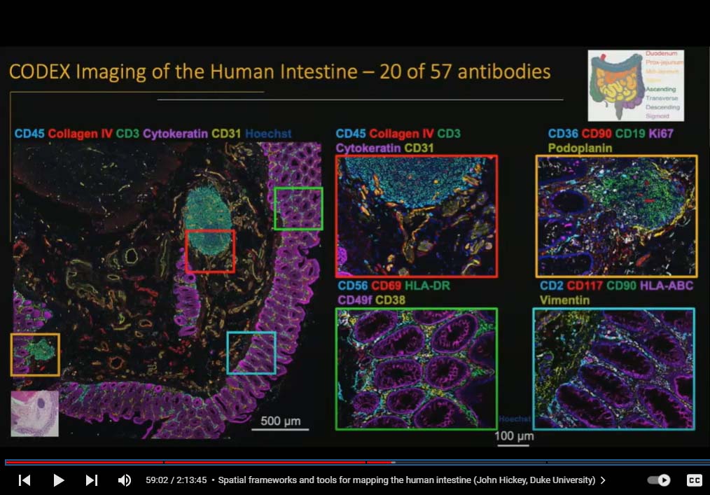
Task: Click the 'HLA-DR' marker label
Action: click(x=427, y=286)
